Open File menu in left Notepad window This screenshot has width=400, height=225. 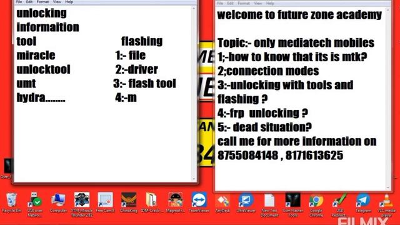19,2
